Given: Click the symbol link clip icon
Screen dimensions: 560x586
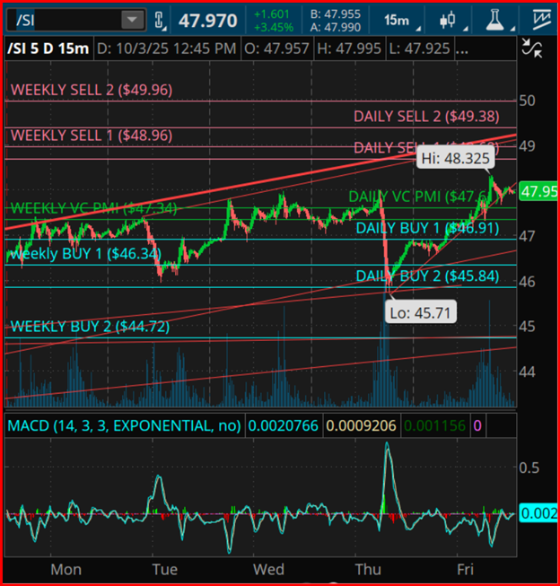Looking at the screenshot, I should tap(160, 20).
